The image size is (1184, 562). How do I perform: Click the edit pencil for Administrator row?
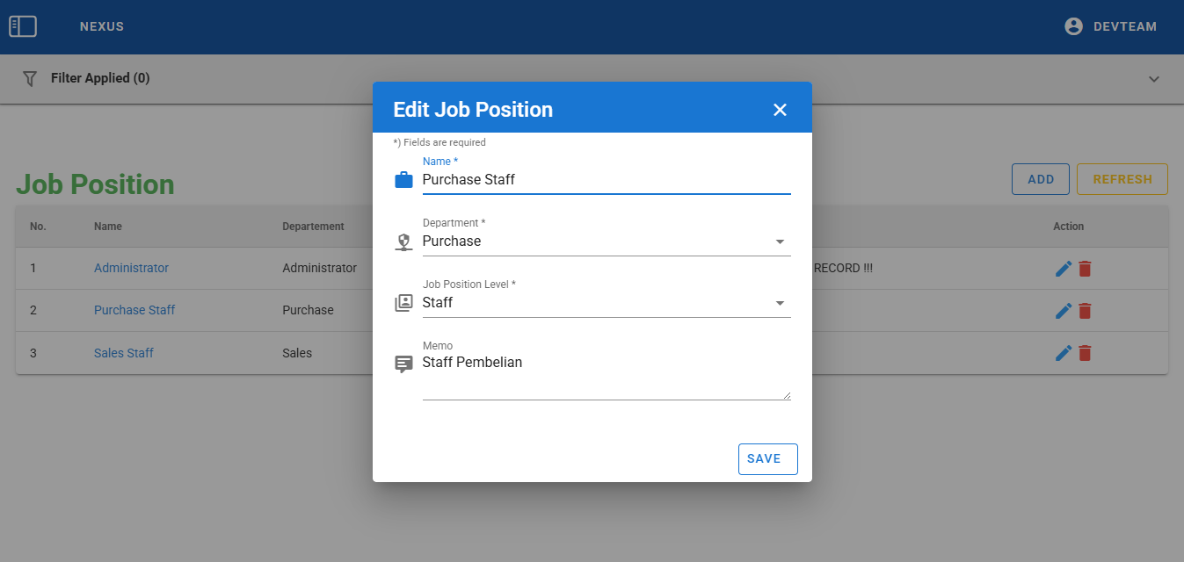1064,269
